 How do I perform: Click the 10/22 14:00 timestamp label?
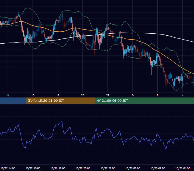(8, 168)
